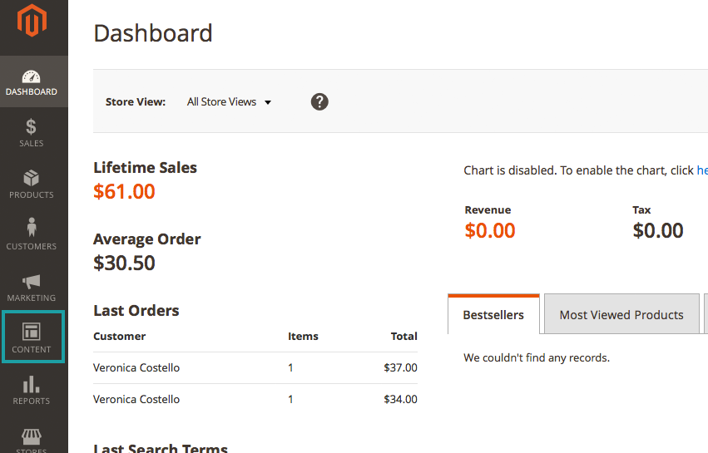The height and width of the screenshot is (453, 708).
Task: Open the Products box icon menu
Action: tap(32, 185)
